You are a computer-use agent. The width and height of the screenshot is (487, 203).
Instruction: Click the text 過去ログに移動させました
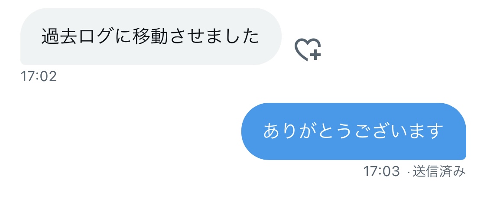click(150, 37)
